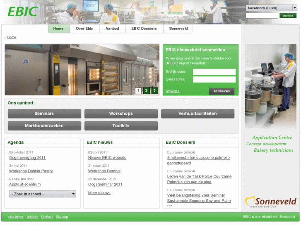Click EBIC is een initiatief van Sonneveld
This screenshot has width=301, height=225.
point(269,217)
